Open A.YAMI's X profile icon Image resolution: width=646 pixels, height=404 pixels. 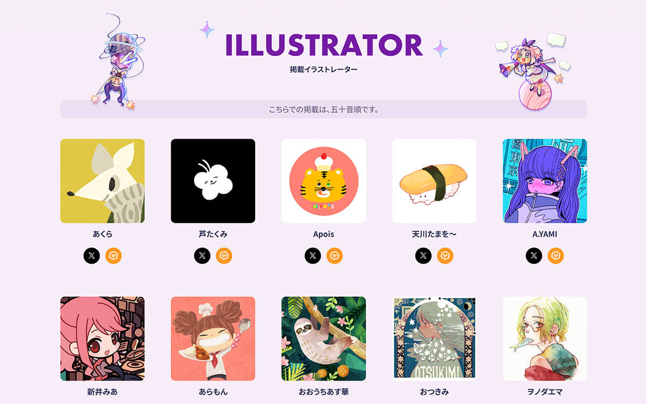[534, 256]
